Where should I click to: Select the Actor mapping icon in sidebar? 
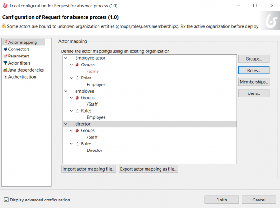coord(6,42)
